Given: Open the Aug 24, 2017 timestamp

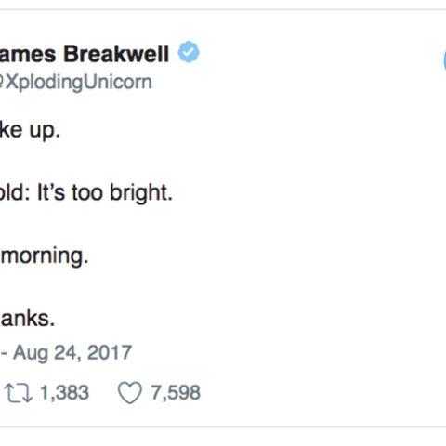Looking at the screenshot, I should point(72,352).
